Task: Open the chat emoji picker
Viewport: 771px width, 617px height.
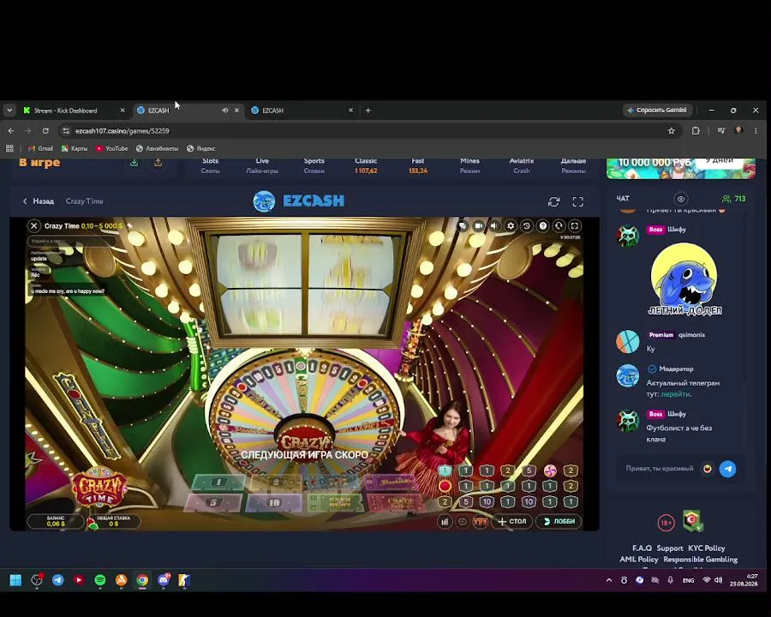Action: [x=707, y=469]
